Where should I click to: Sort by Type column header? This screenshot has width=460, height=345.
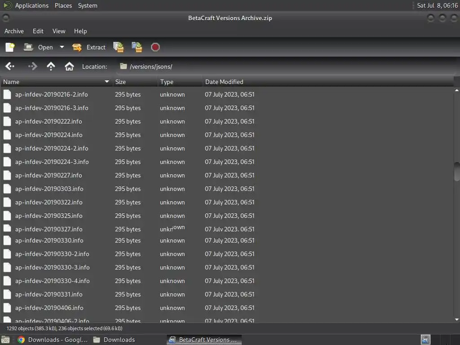[x=180, y=82]
